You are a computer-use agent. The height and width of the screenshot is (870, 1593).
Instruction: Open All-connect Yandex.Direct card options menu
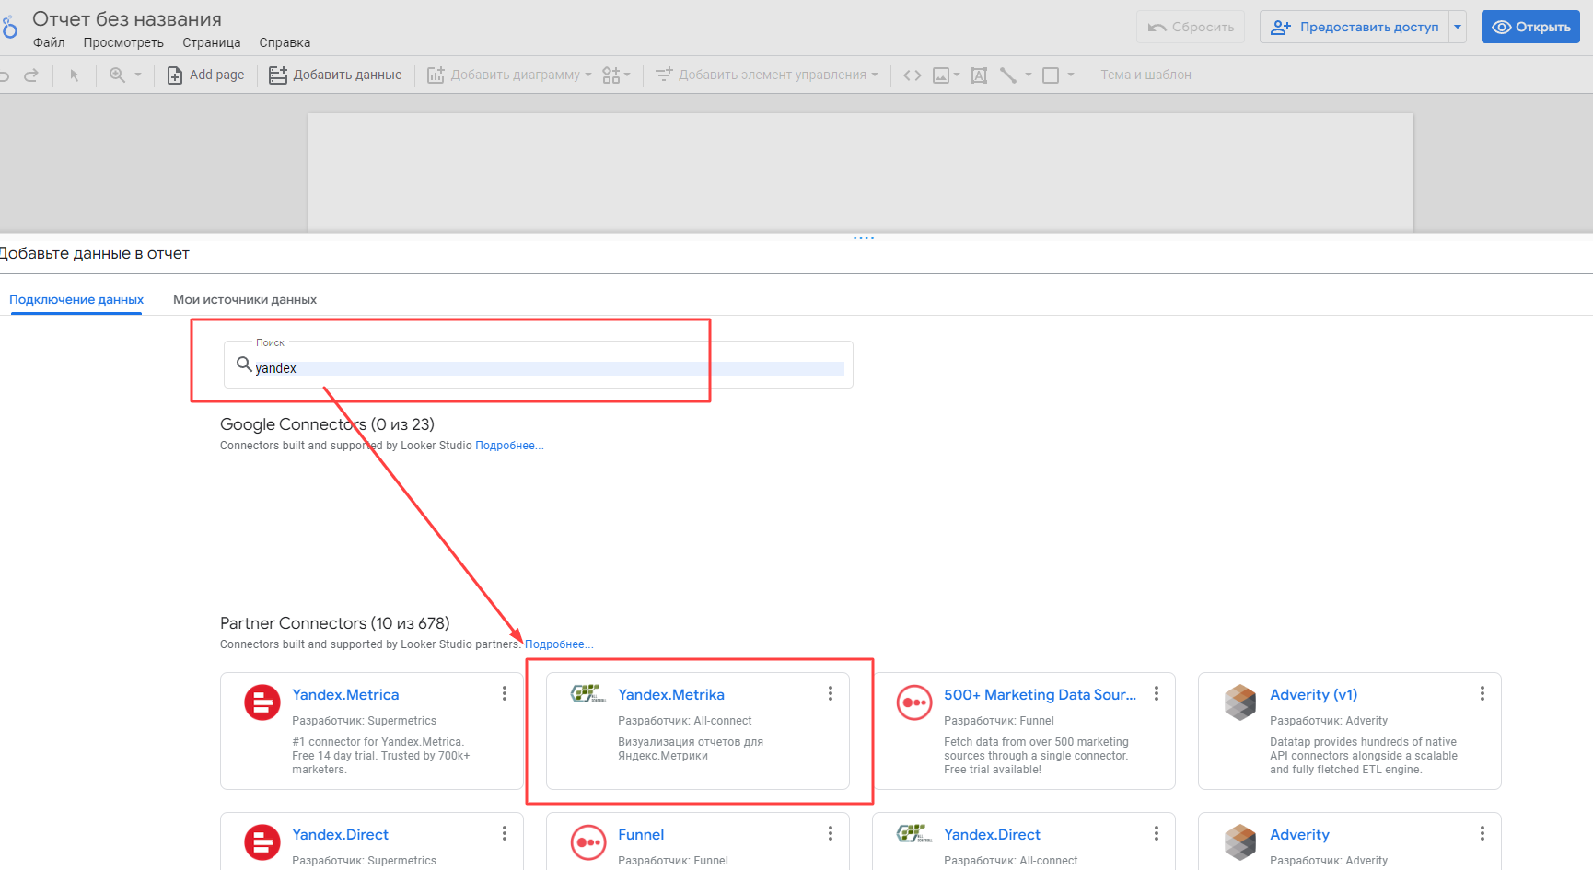pos(1157,833)
